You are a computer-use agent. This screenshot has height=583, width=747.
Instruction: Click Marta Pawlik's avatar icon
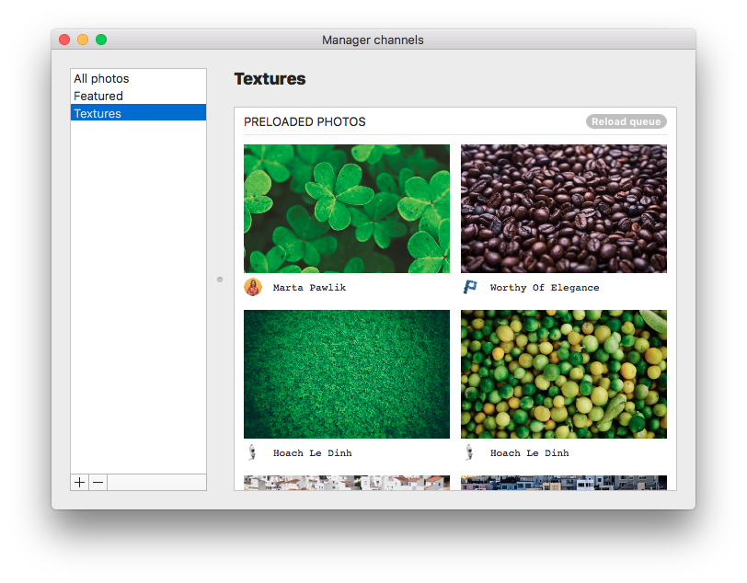[253, 287]
